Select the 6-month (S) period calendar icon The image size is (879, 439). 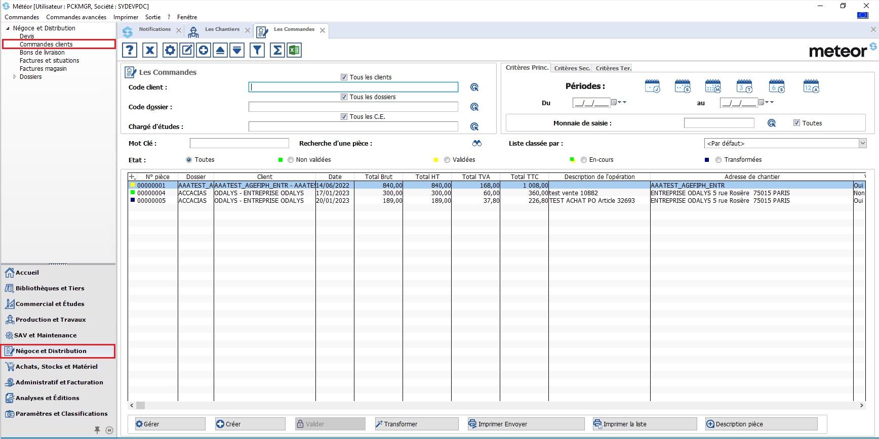click(777, 86)
